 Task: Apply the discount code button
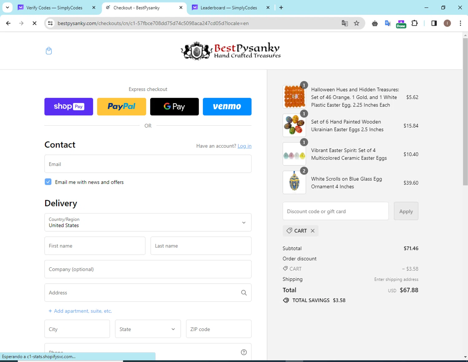point(406,211)
